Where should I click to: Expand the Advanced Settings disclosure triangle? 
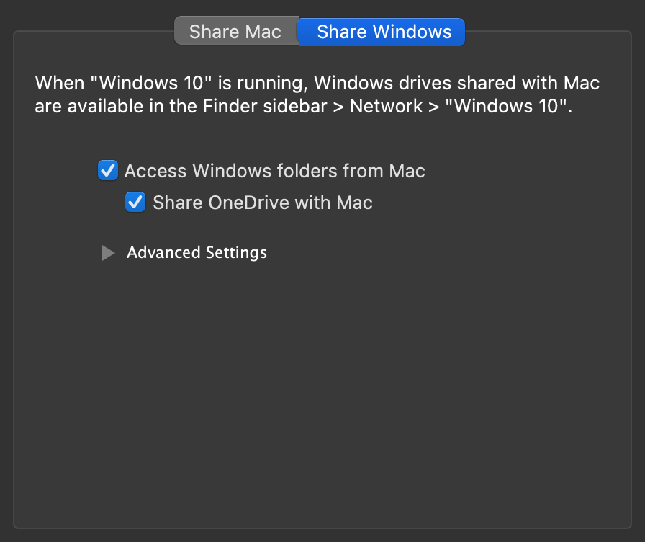click(108, 253)
